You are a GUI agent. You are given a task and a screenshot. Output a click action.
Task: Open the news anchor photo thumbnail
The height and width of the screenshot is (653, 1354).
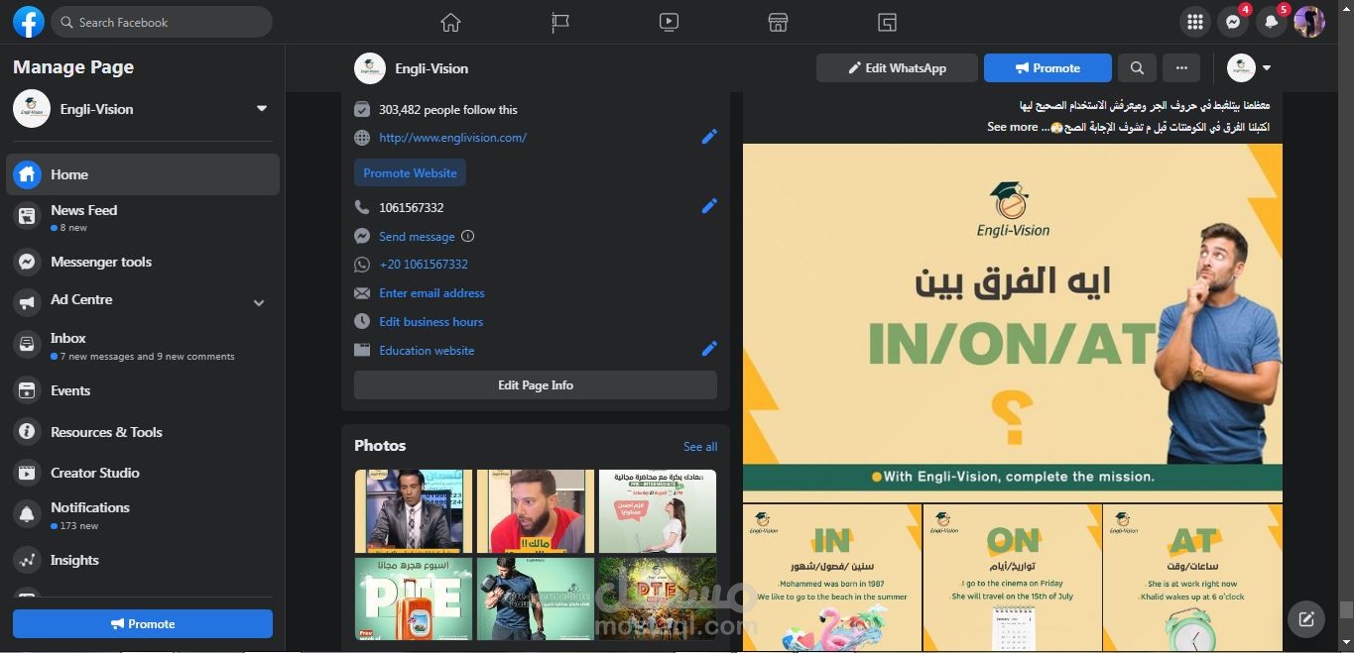point(414,511)
